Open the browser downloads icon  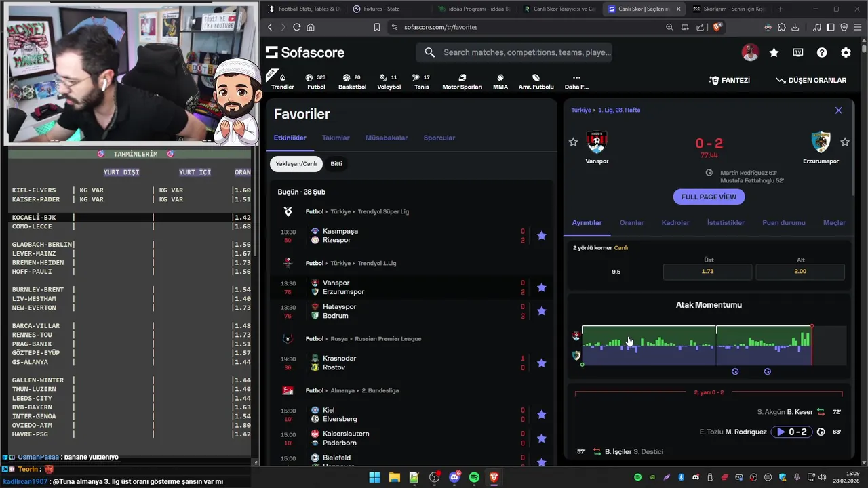795,27
